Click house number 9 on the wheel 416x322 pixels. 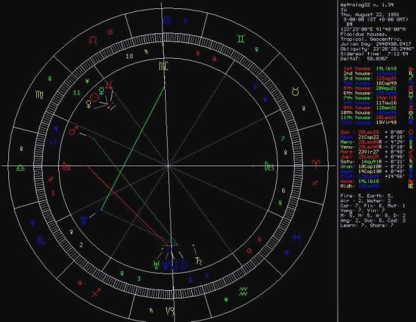click(198, 53)
